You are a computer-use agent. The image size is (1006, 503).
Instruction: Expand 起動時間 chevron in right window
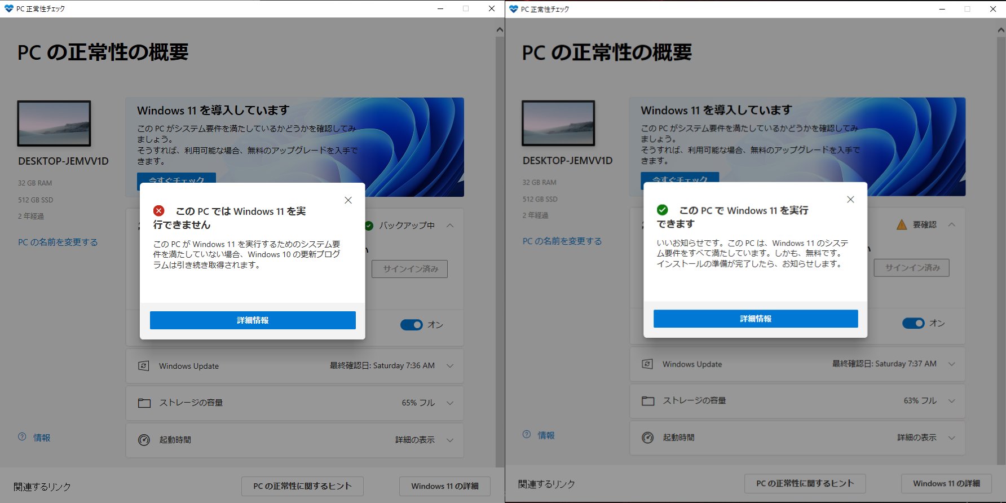[952, 438]
